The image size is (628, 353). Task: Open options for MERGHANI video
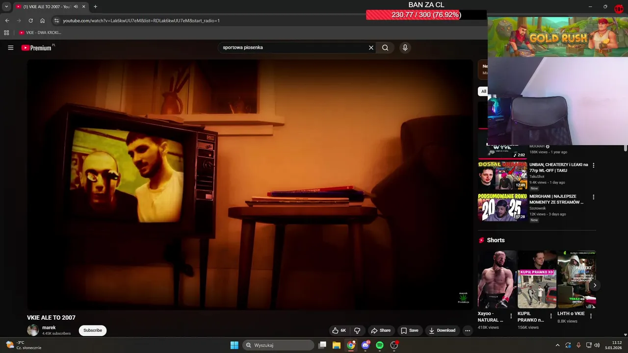click(594, 197)
